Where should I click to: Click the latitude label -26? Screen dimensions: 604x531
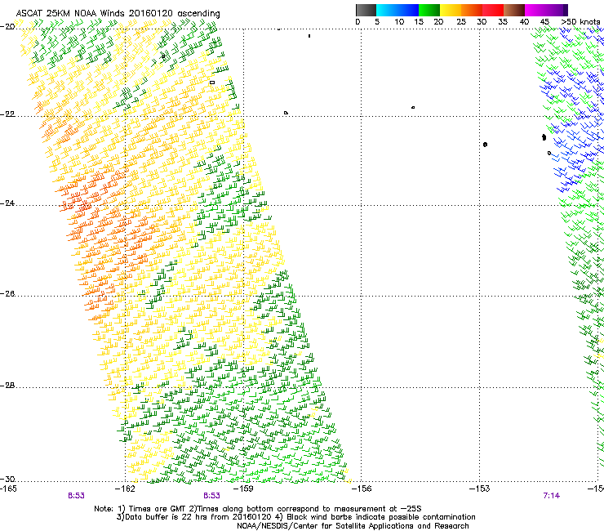(x=7, y=294)
